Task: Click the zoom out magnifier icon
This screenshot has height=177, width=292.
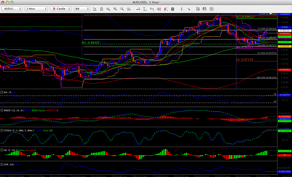Action: click(x=122, y=9)
